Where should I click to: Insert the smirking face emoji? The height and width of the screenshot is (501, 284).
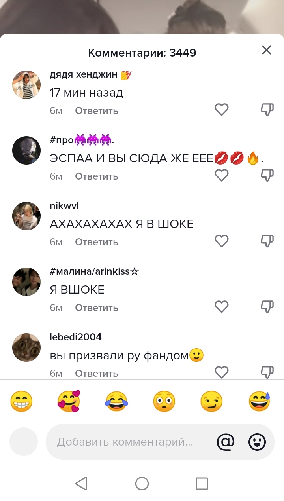[211, 401]
